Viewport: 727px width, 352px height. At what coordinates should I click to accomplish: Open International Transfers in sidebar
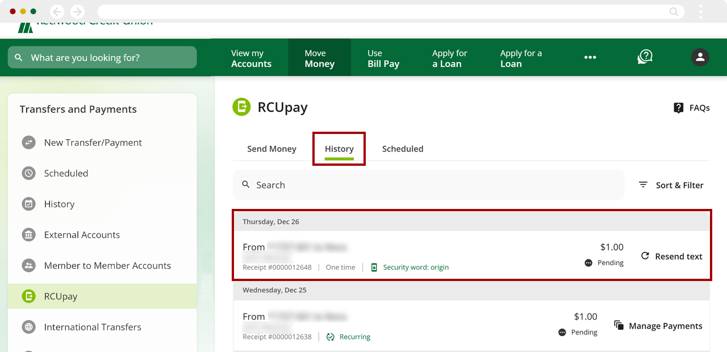point(93,327)
